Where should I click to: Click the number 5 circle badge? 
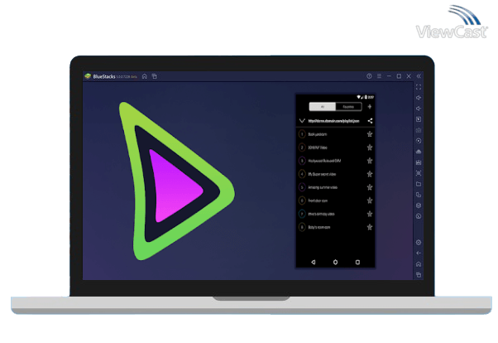[302, 187]
